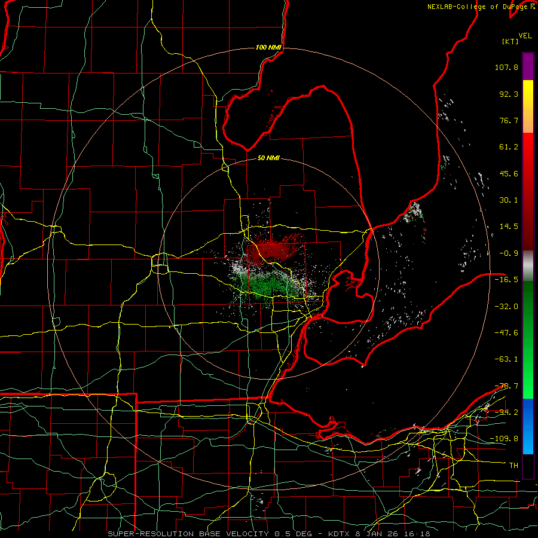This screenshot has width=538, height=538.
Task: Pick the yellow segment of velocity color bar
Action: (528, 93)
